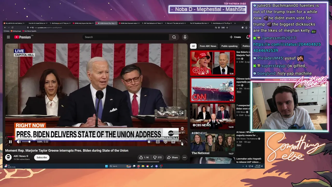Like the video with thumbs up 1.1K
The image size is (332, 187).
144,157
